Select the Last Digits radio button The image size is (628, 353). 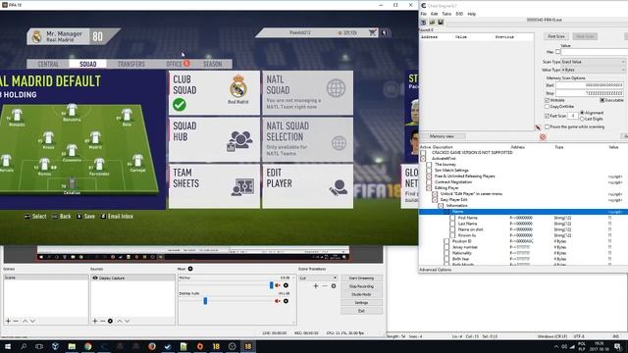click(582, 119)
